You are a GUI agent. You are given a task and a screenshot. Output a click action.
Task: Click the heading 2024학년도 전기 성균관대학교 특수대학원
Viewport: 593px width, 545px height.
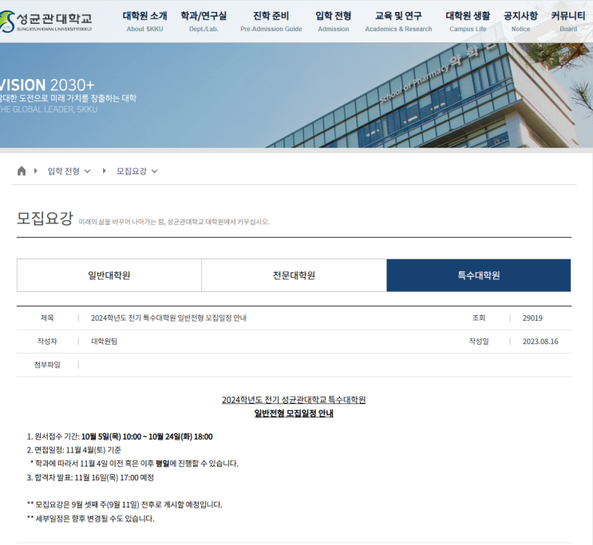pyautogui.click(x=294, y=400)
